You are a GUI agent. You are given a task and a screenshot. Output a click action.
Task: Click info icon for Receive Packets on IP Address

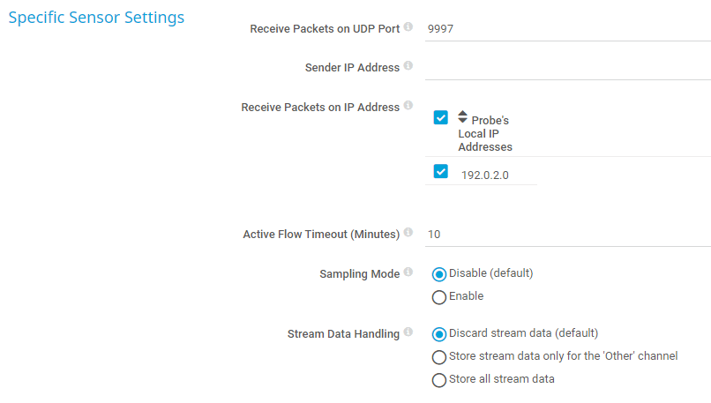[x=408, y=106]
